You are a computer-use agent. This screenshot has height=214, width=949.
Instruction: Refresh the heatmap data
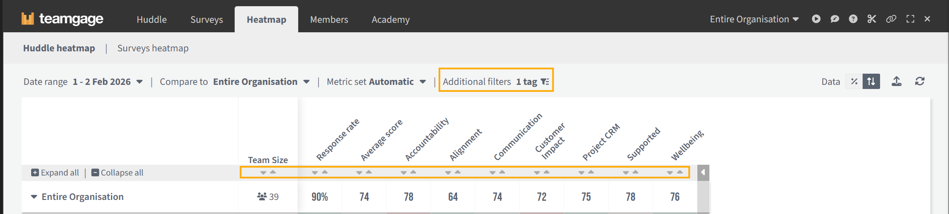[x=920, y=82]
